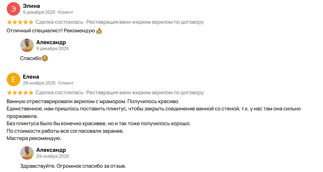The image size is (323, 172).
Task: Click Элина's red avatar icon
Action: tap(13, 9)
